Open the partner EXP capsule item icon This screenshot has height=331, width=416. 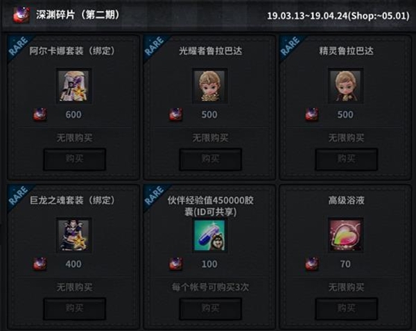point(210,235)
